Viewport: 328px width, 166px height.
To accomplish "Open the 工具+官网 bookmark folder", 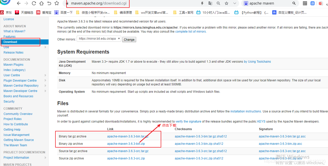I will pos(183,12).
